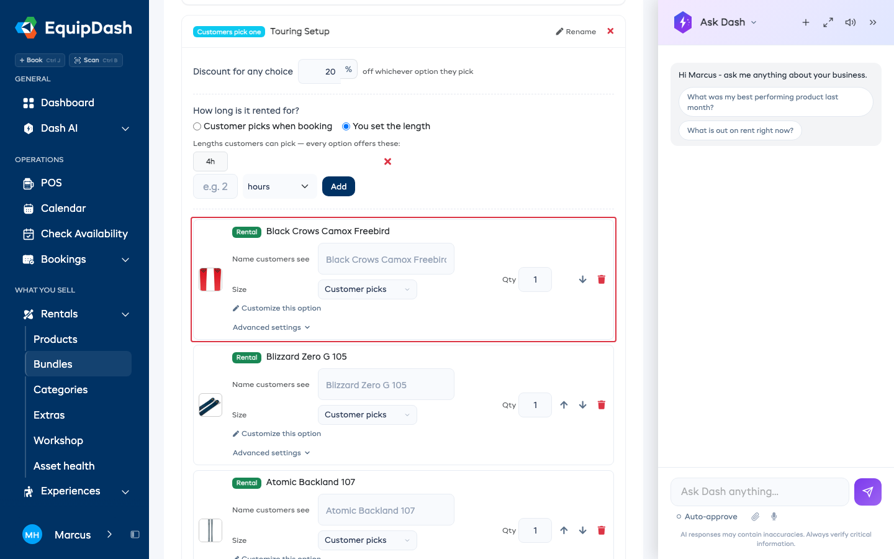Activate microphone input in Ask Dash
This screenshot has width=894, height=559.
point(774,517)
